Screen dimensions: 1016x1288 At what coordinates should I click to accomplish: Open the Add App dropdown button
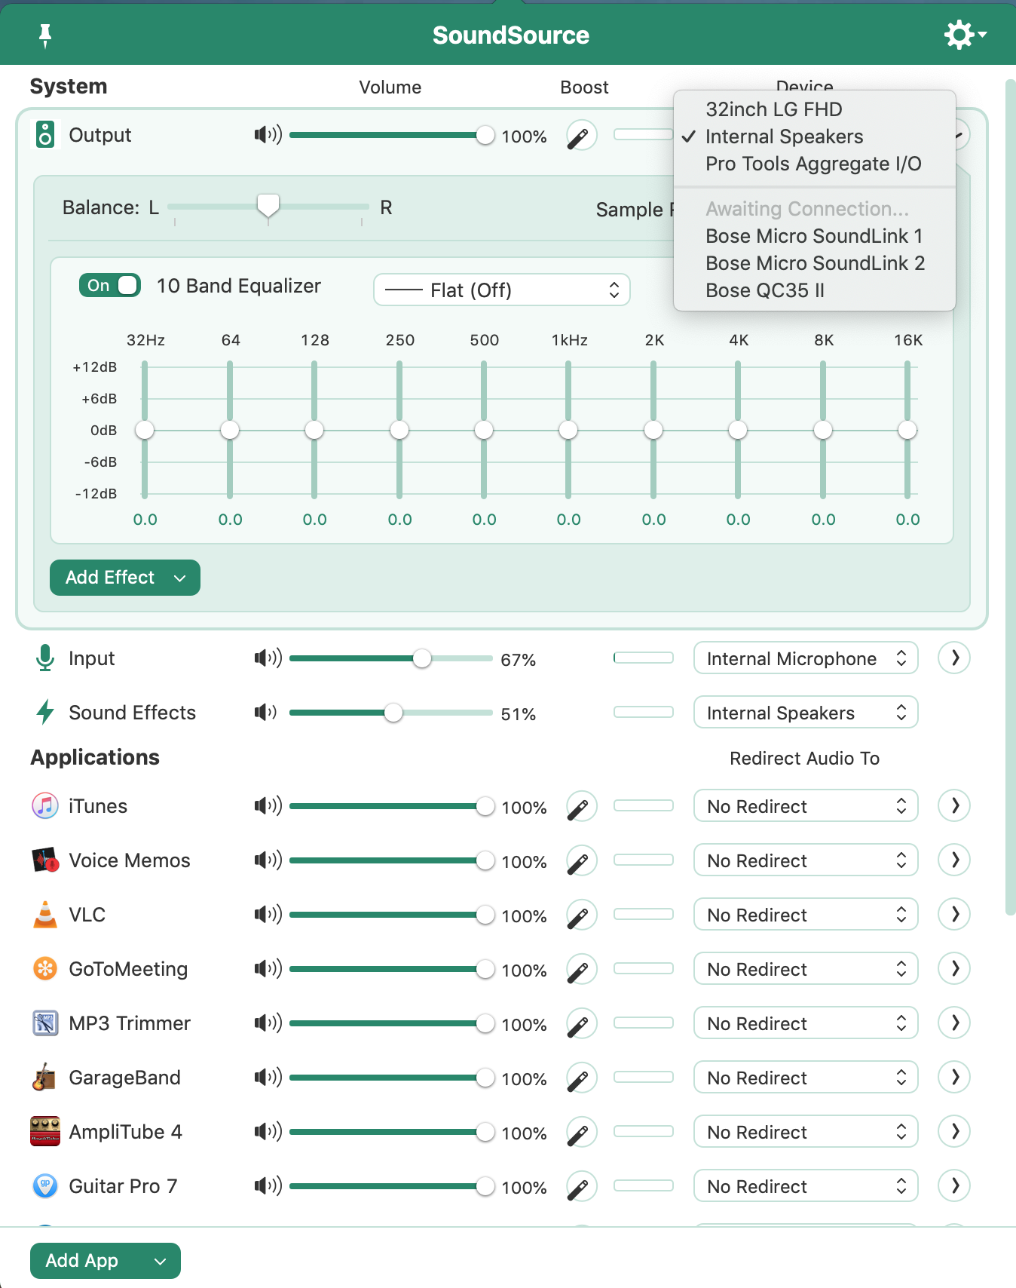point(106,1261)
